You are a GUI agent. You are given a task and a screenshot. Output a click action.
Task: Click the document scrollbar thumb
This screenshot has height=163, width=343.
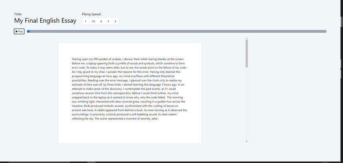pos(247,53)
